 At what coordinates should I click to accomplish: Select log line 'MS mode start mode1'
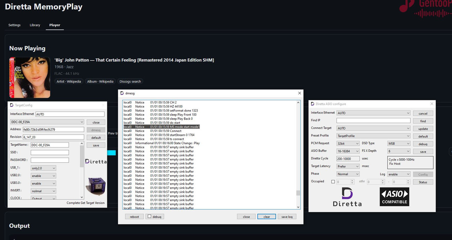(x=161, y=127)
